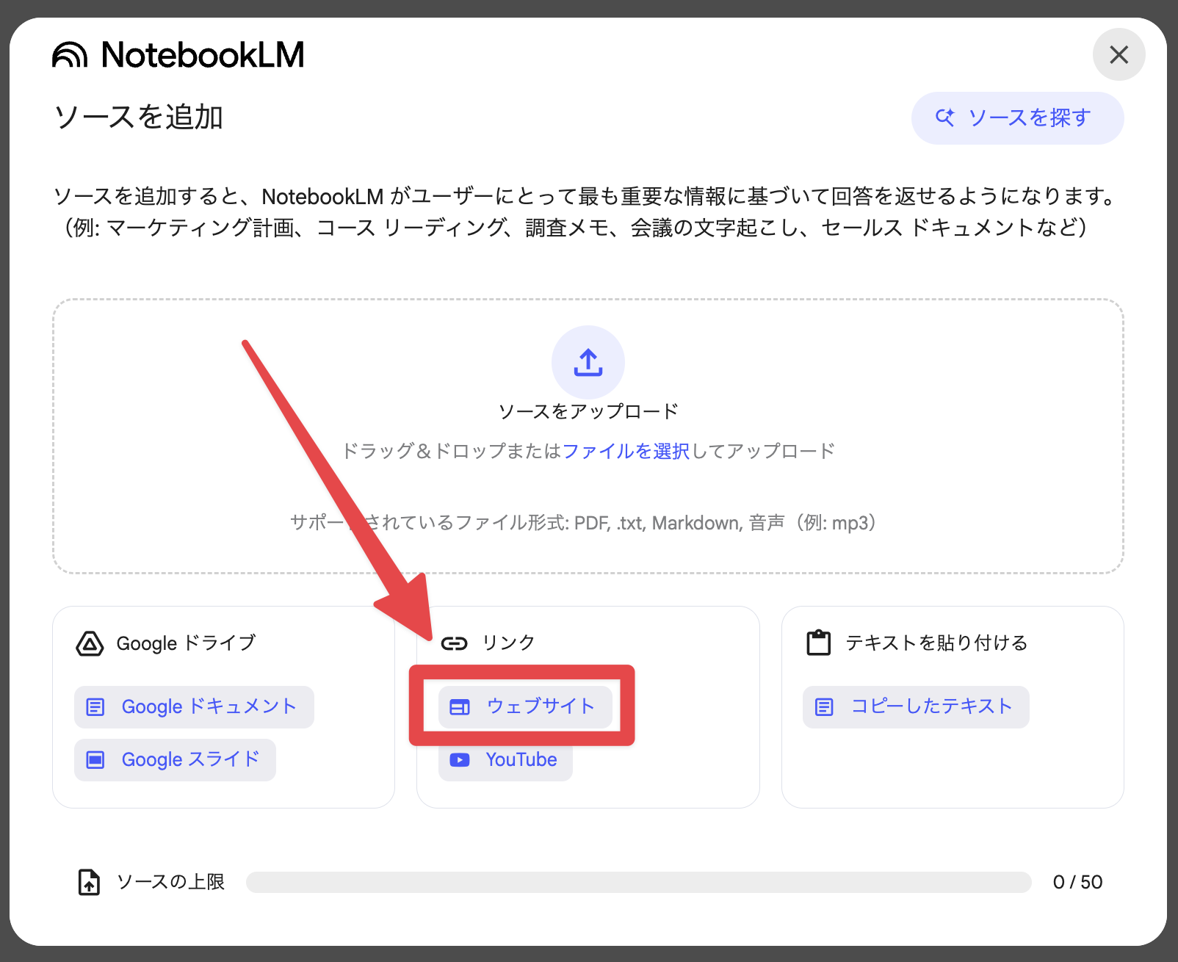The width and height of the screenshot is (1178, 962).
Task: Close the add source dialog
Action: click(1119, 54)
